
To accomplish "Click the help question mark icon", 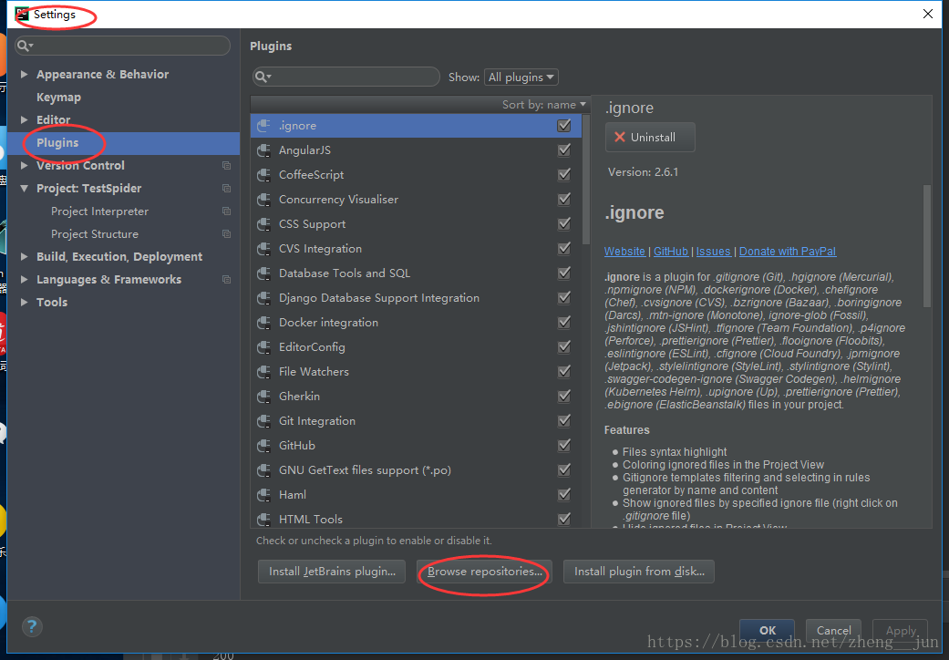I will [32, 626].
